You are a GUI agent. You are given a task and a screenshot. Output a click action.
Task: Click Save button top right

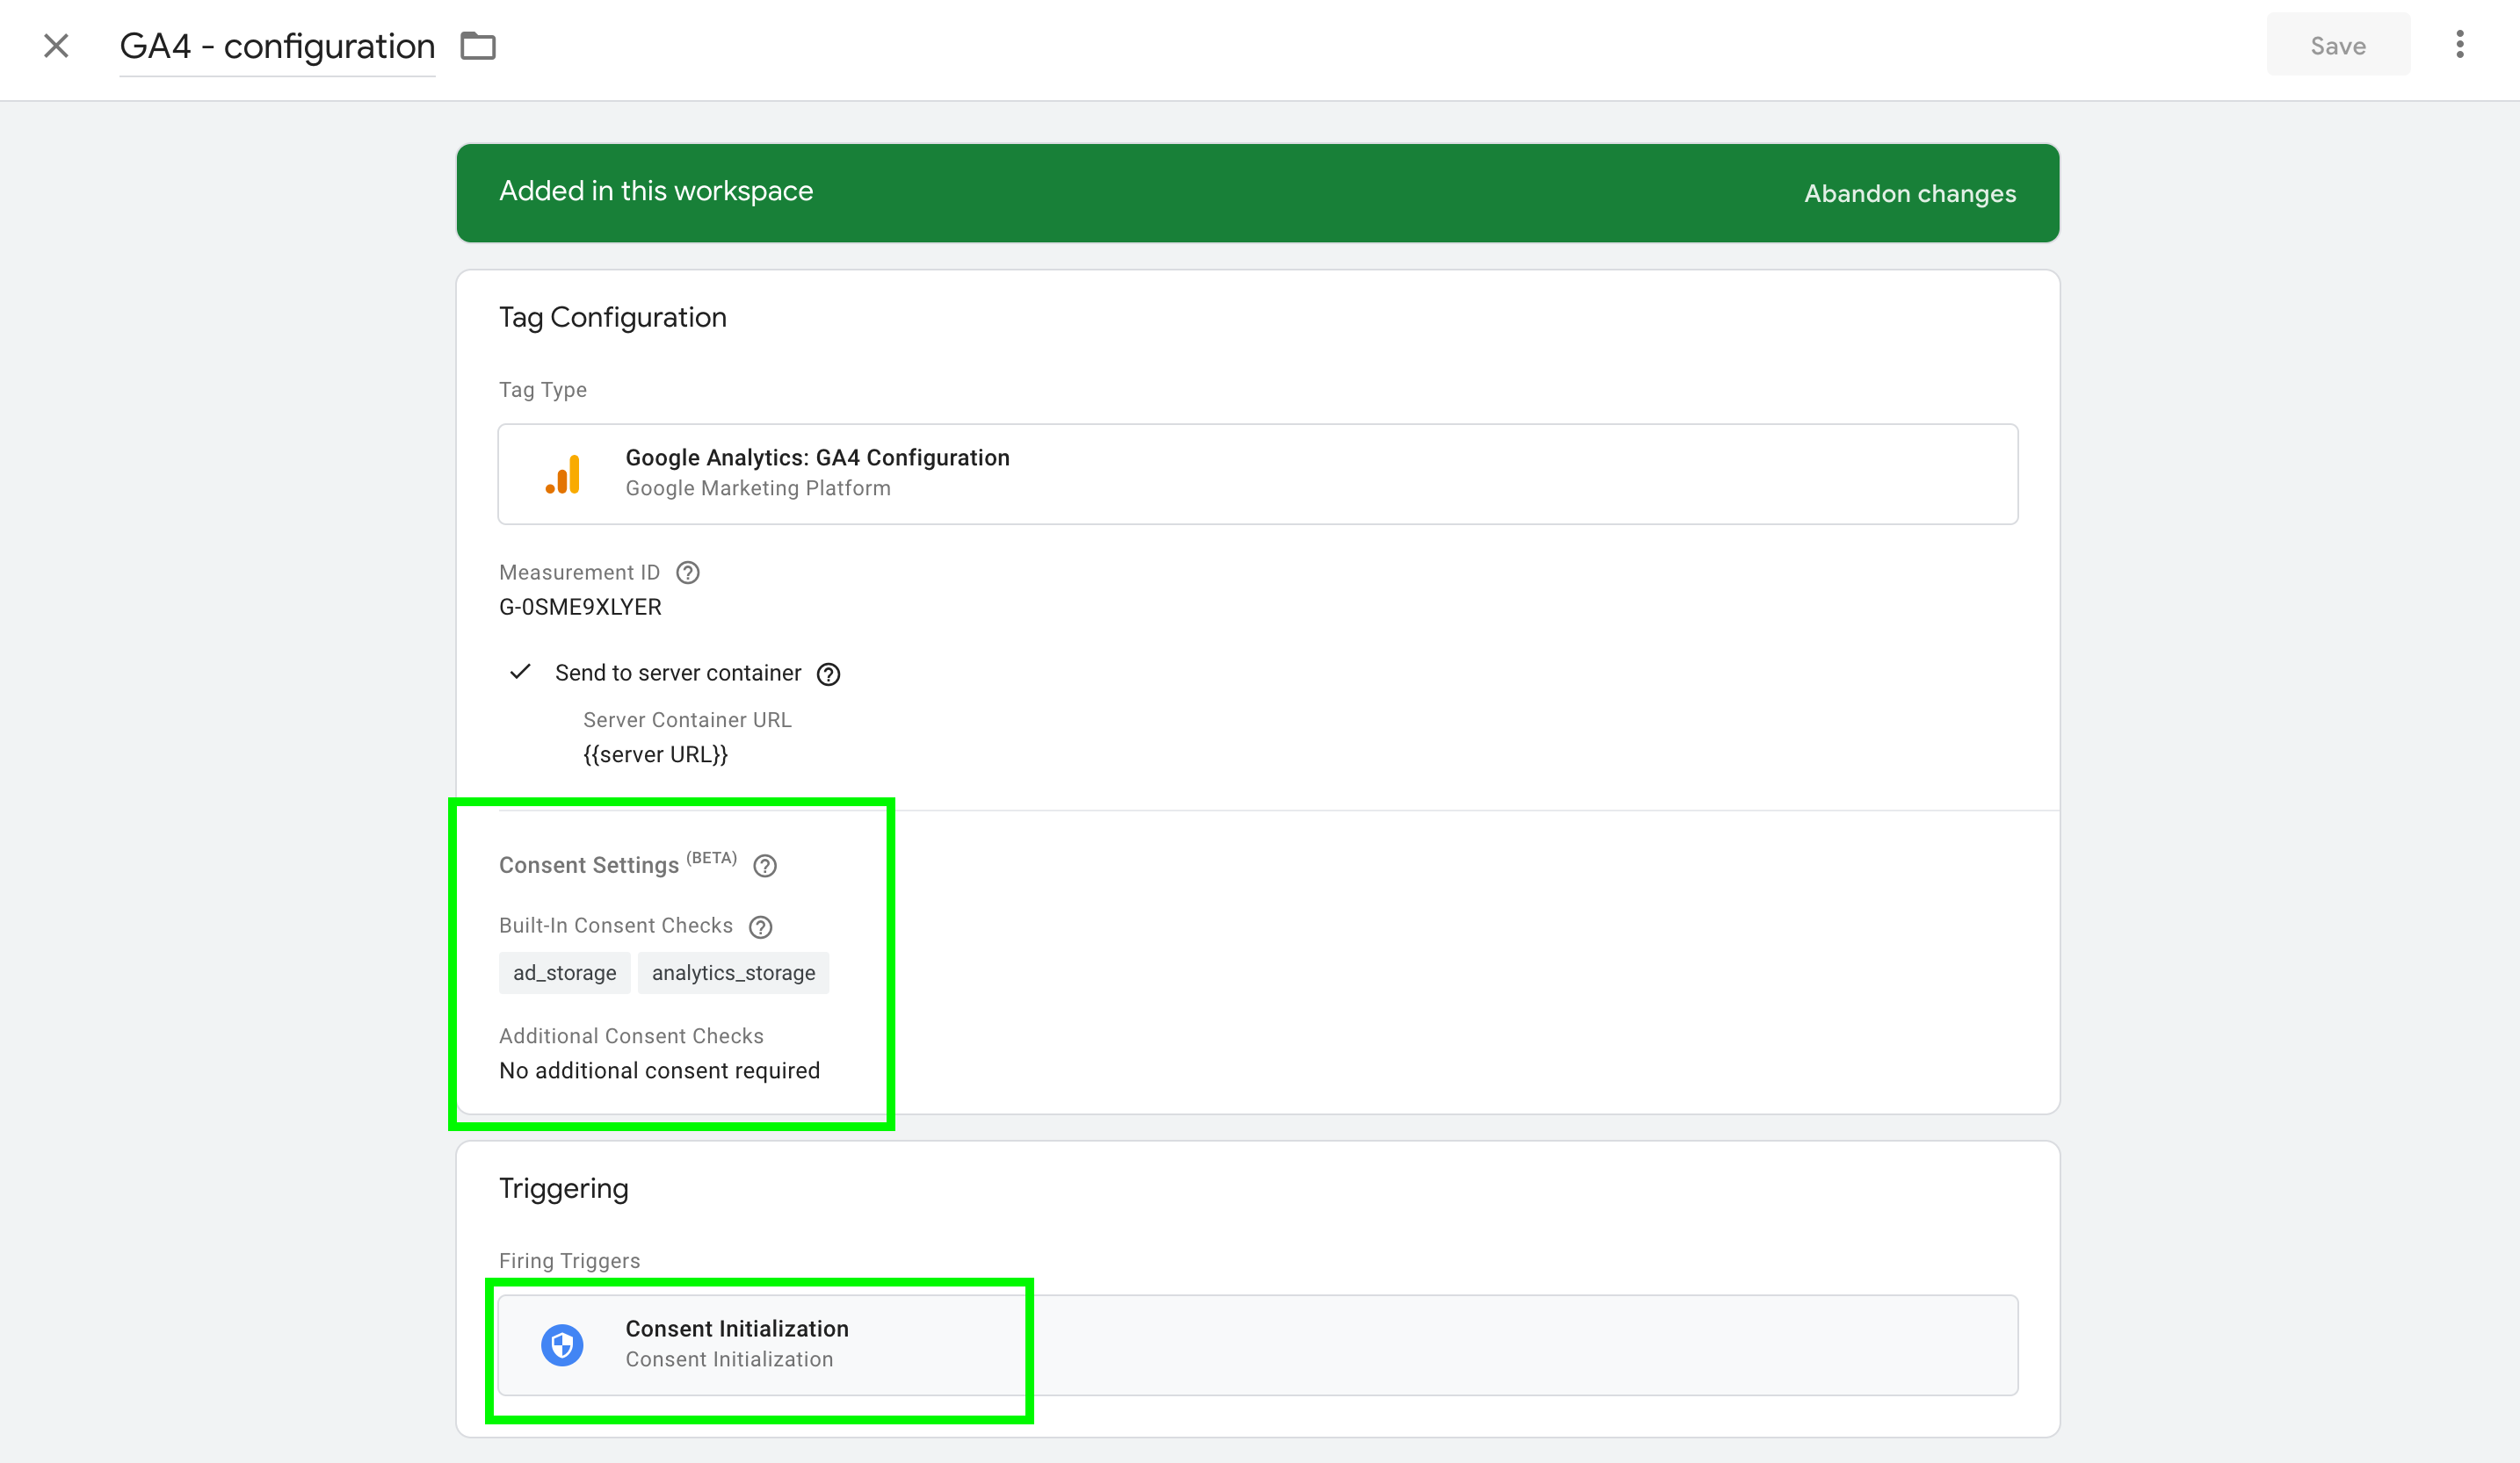pyautogui.click(x=2335, y=47)
